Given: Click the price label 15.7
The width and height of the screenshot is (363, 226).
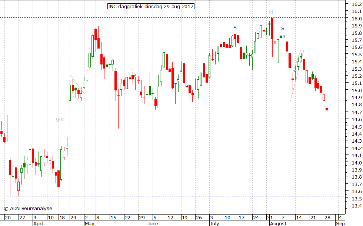Looking at the screenshot, I should pyautogui.click(x=357, y=40).
